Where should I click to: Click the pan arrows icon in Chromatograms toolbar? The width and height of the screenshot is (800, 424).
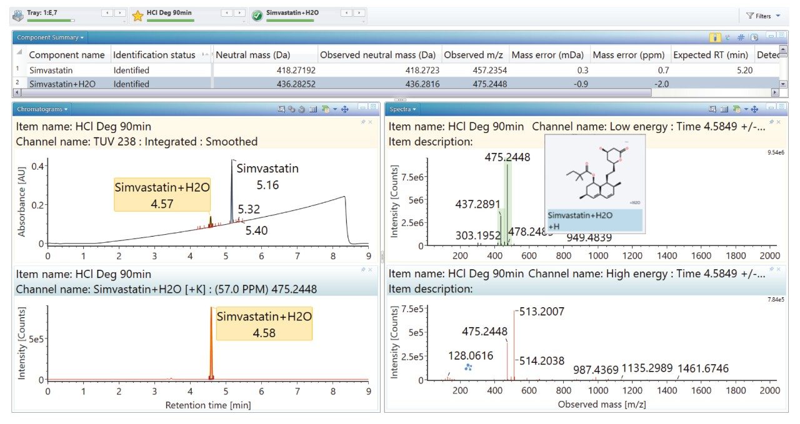pyautogui.click(x=344, y=109)
